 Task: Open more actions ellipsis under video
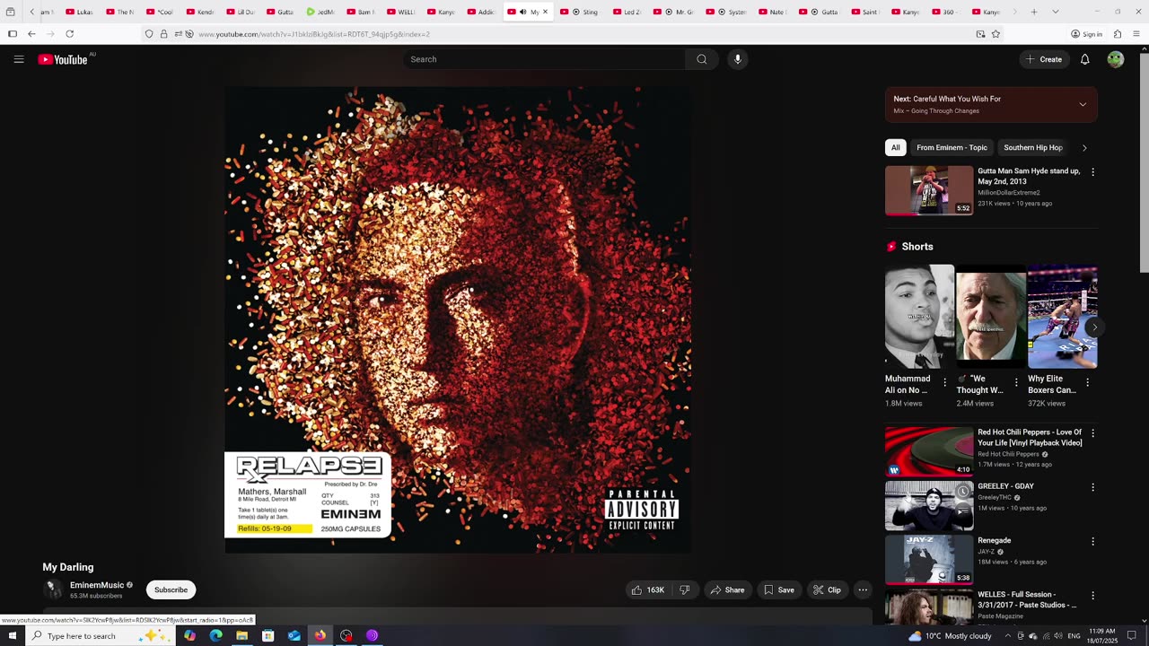click(863, 589)
